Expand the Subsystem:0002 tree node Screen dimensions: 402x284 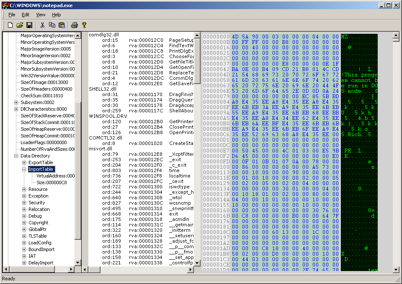pos(16,102)
